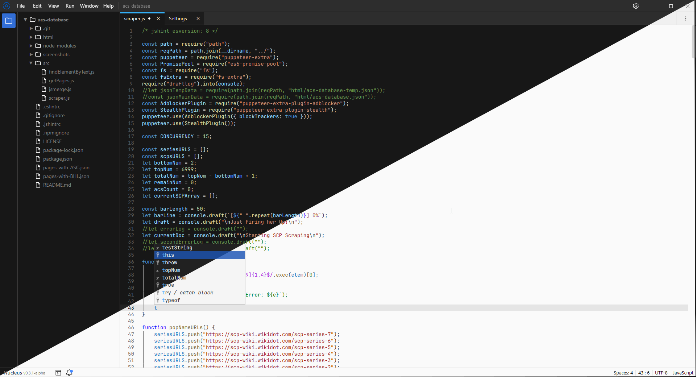Expand the screenshots folder
The image size is (696, 377).
[x=31, y=54]
